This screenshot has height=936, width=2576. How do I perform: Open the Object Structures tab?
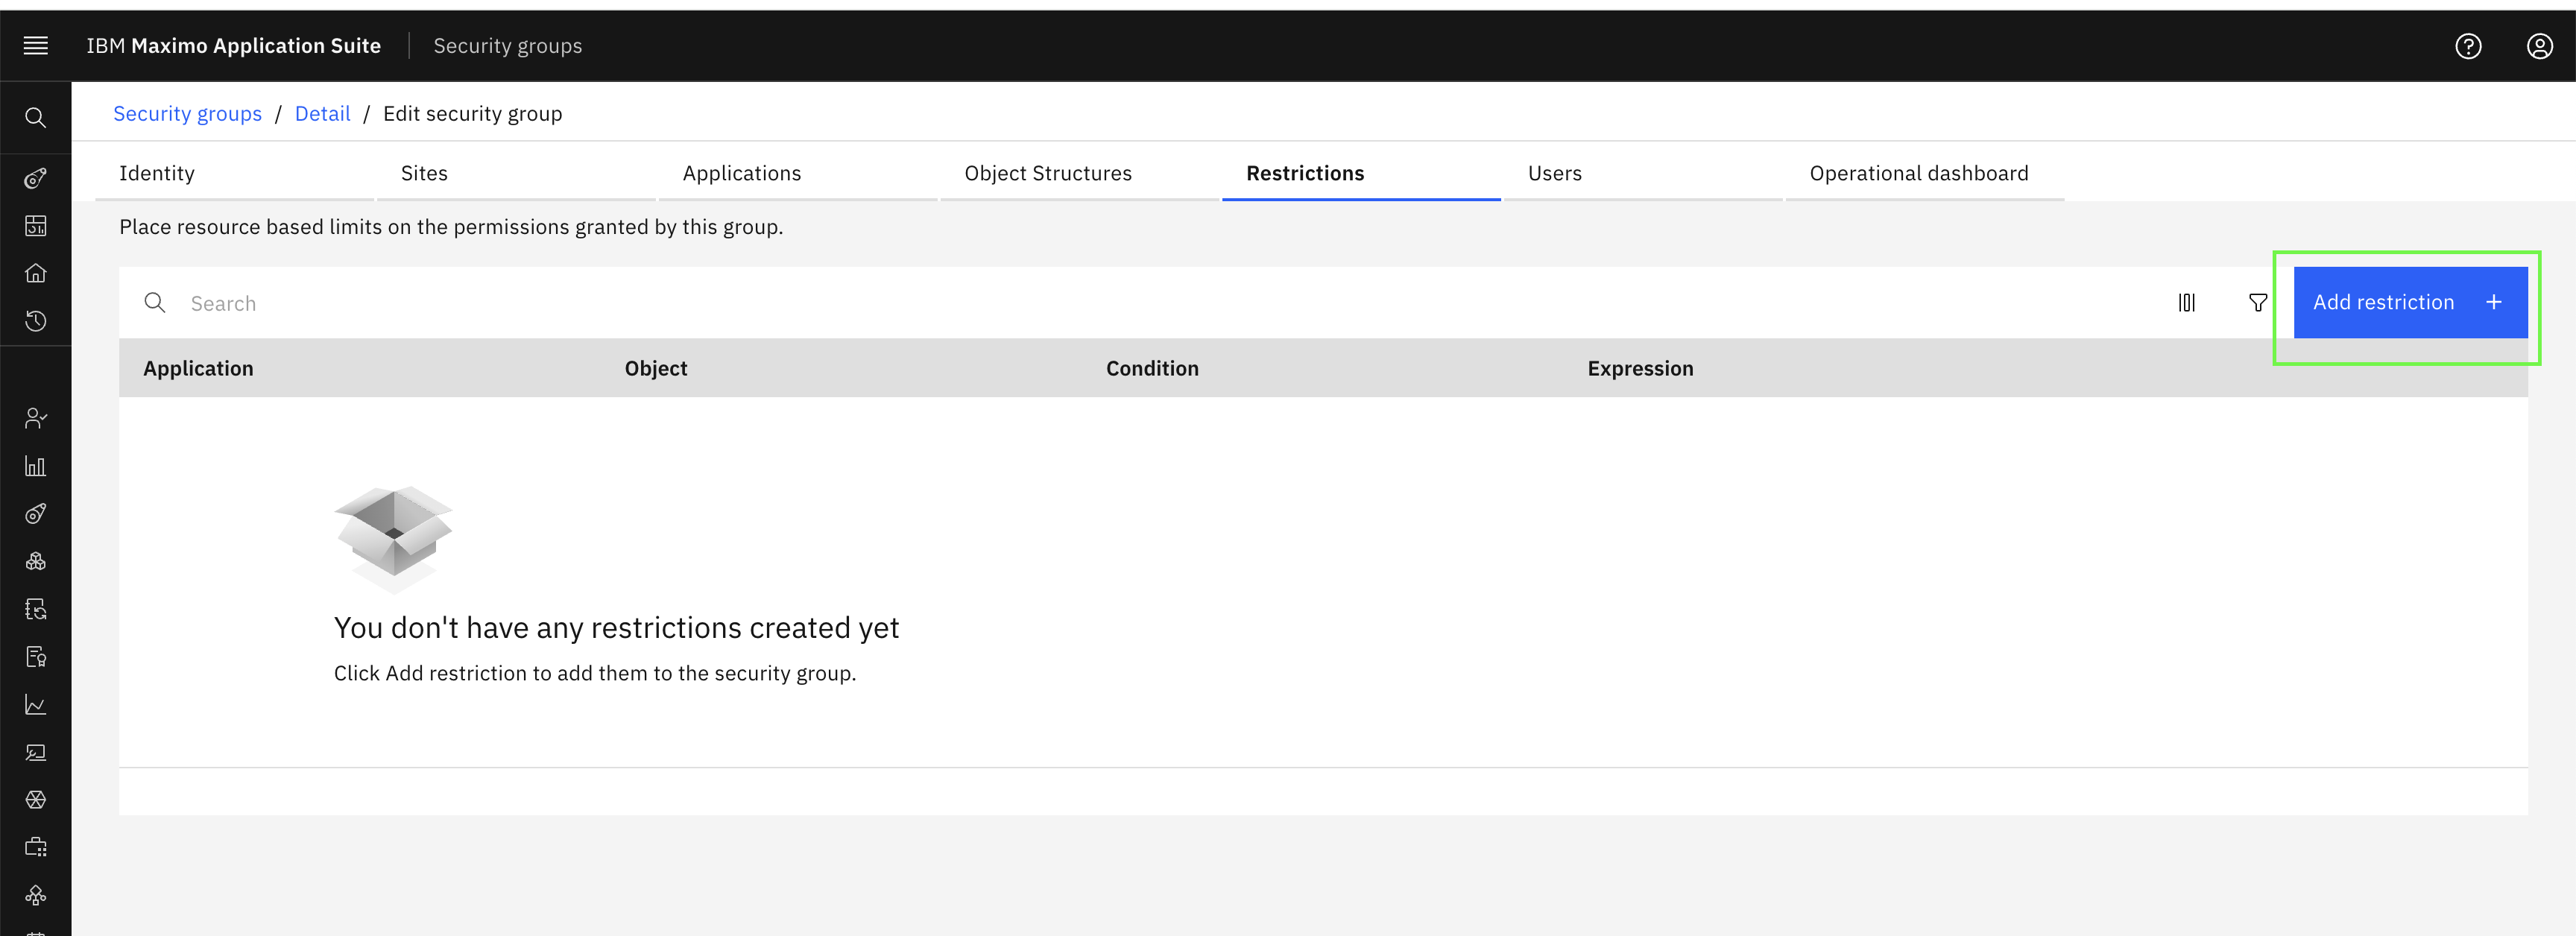[x=1080, y=173]
